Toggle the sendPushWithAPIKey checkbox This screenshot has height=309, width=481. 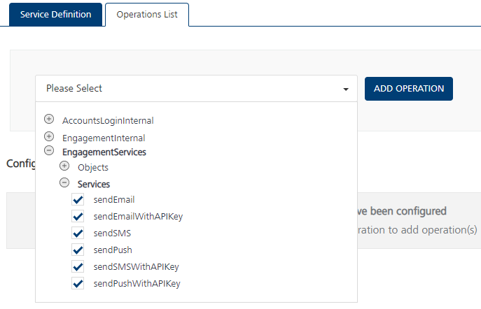pos(78,284)
